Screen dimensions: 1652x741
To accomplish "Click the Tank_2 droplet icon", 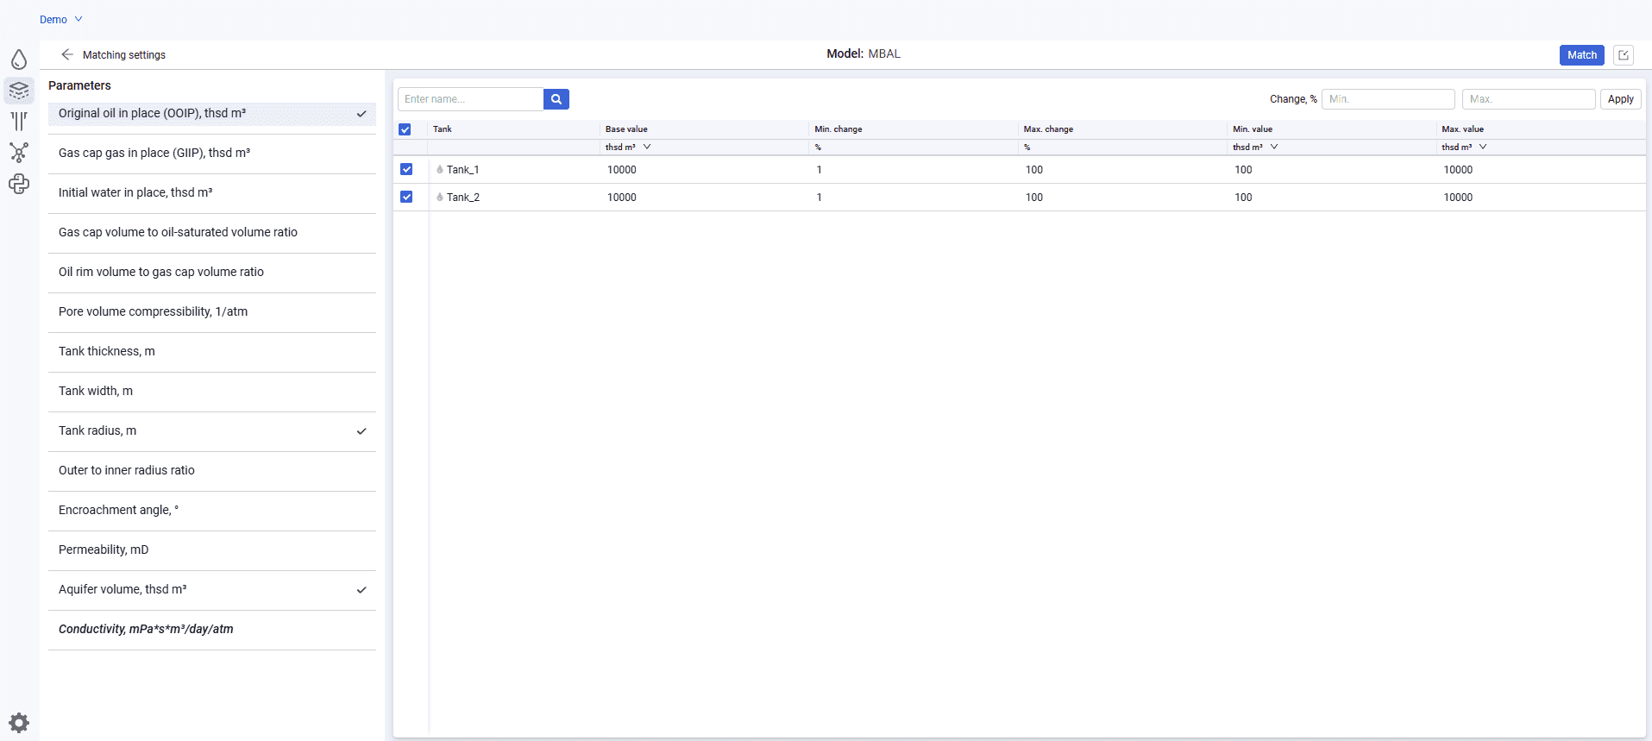I will tap(440, 198).
